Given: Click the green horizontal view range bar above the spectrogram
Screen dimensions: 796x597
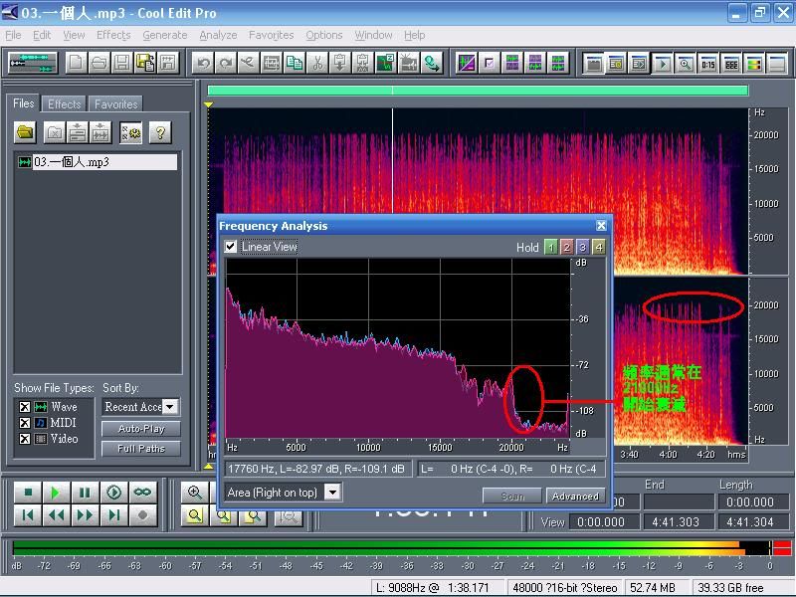Looking at the screenshot, I should 478,91.
